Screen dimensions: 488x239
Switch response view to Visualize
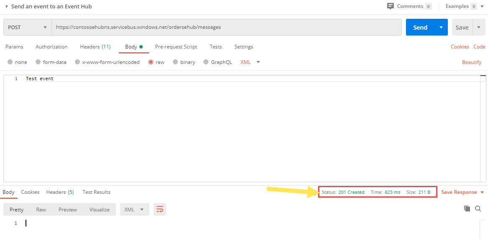pyautogui.click(x=100, y=209)
